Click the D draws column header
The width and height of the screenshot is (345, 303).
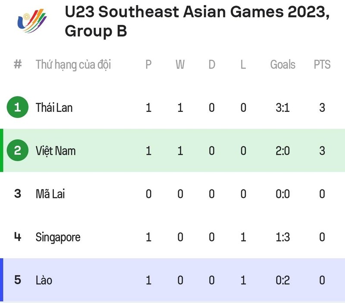tap(212, 64)
